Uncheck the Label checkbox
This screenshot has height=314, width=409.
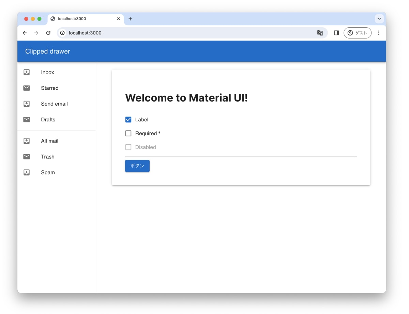128,119
